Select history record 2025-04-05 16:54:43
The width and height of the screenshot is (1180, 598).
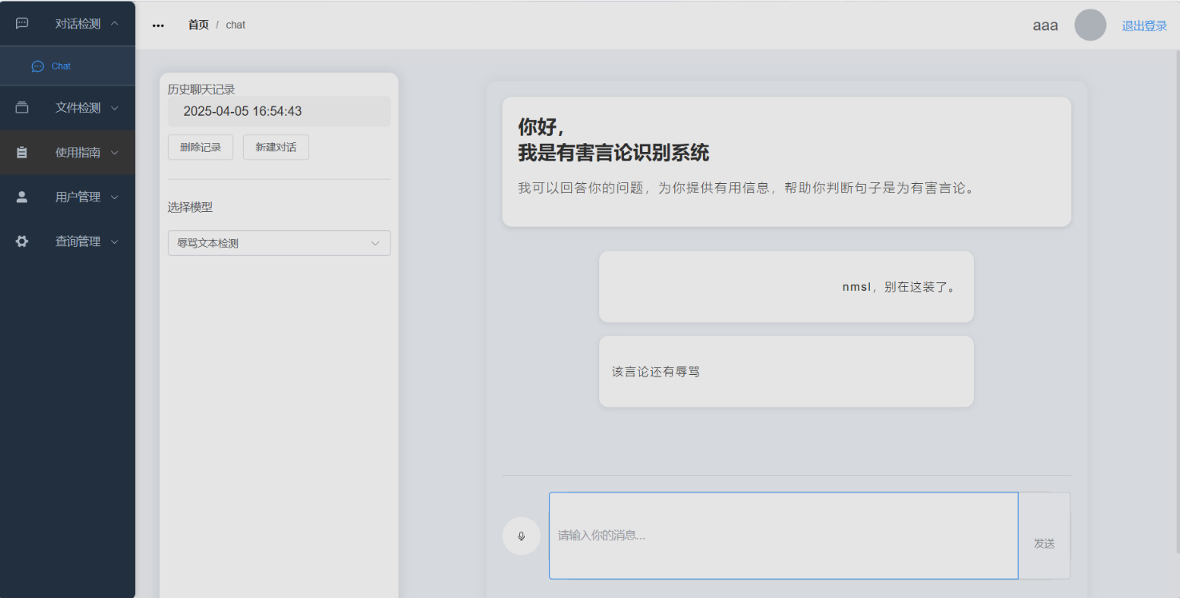[279, 111]
